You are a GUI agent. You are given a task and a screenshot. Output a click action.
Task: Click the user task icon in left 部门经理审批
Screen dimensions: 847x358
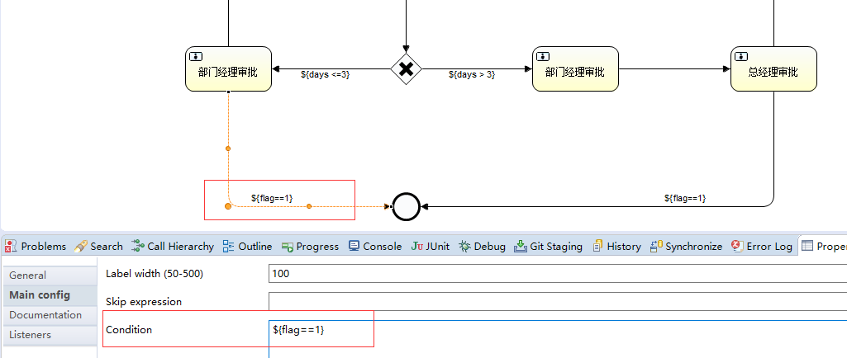click(197, 56)
